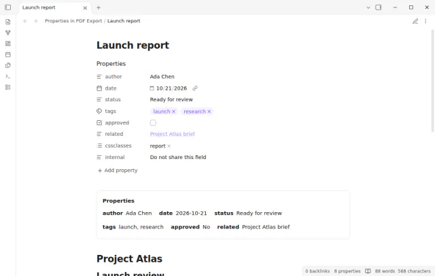Click the internal property name

[x=115, y=157]
